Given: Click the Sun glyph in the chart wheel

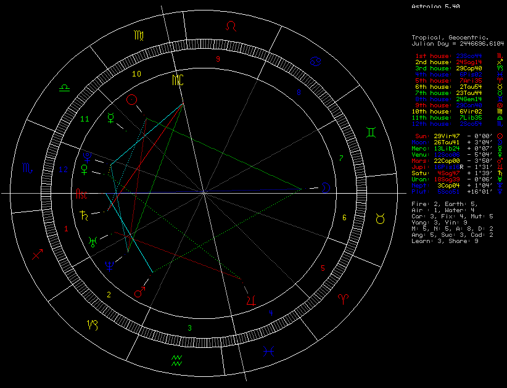Looking at the screenshot, I should tap(131, 100).
